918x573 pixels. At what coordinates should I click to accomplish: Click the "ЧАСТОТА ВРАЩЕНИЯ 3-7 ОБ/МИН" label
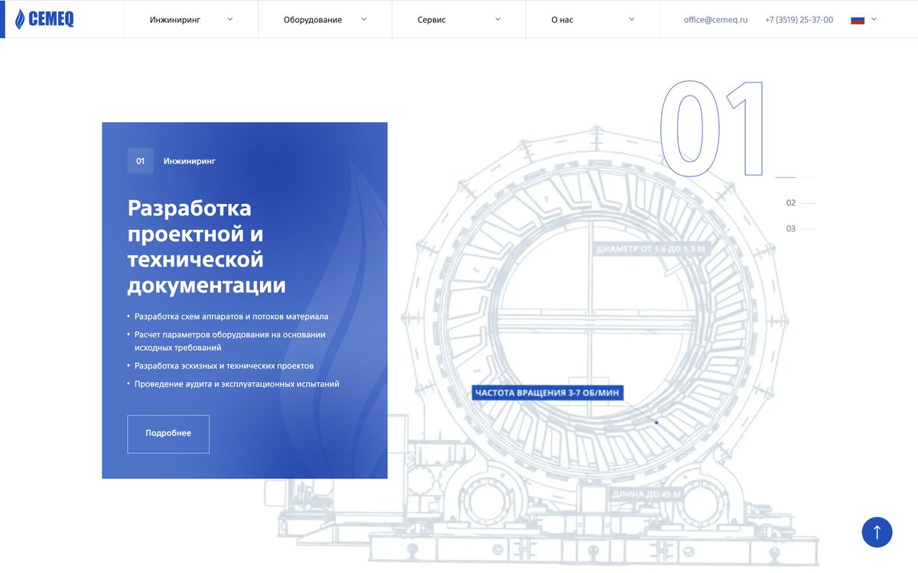[x=549, y=392]
